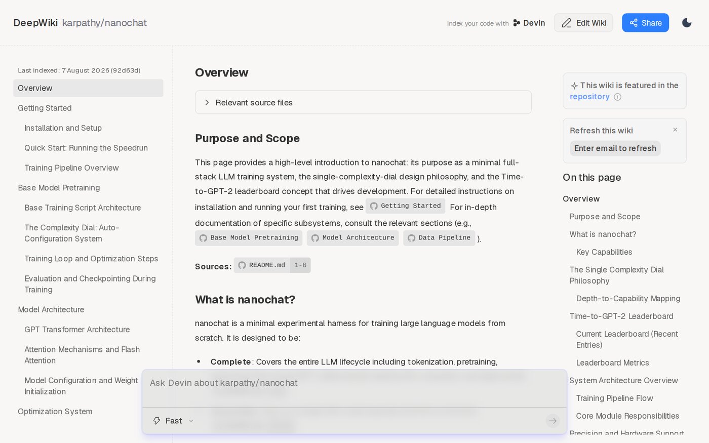The height and width of the screenshot is (443, 709).
Task: Jump to Purpose and Scope in On this page
Action: click(x=605, y=217)
